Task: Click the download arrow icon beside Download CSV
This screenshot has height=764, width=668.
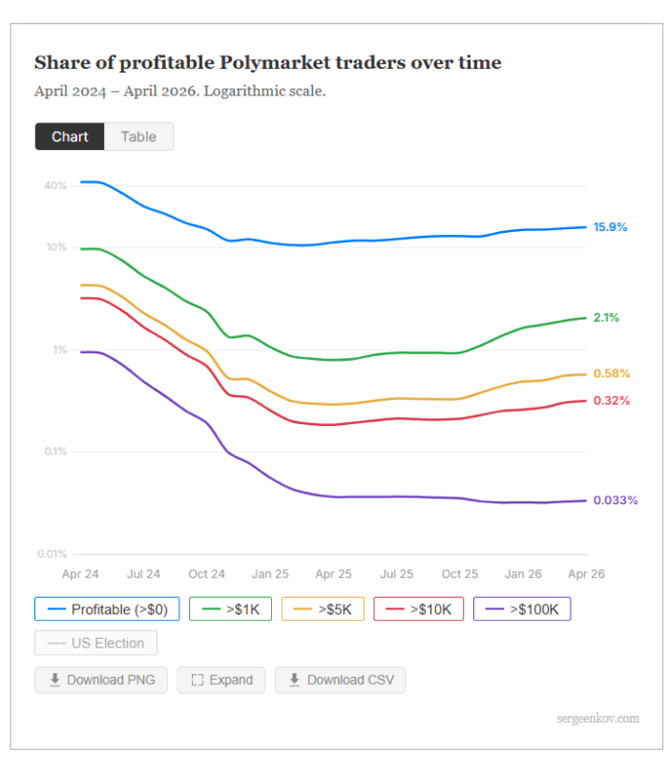Action: click(x=295, y=680)
